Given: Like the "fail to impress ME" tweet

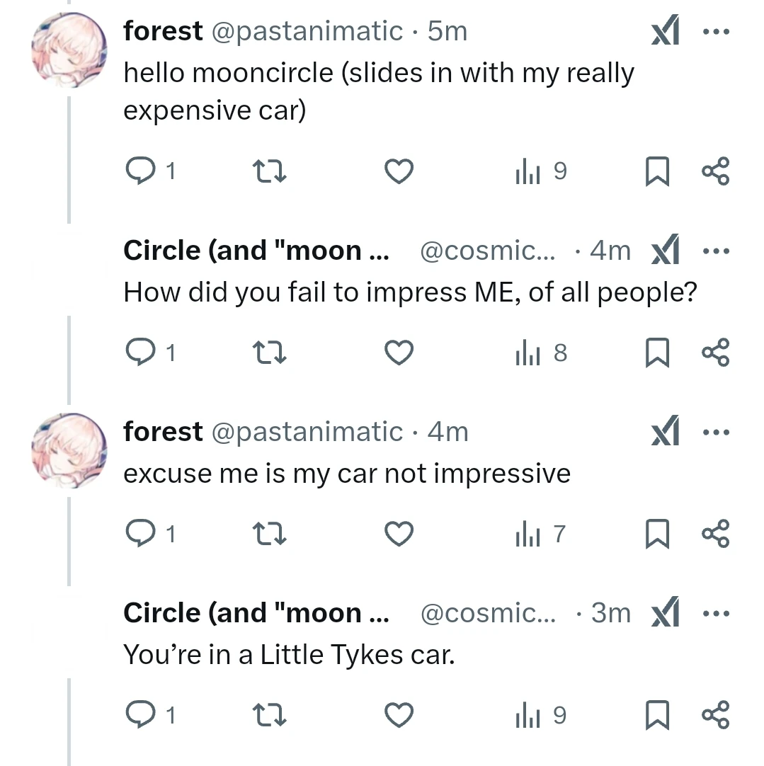Looking at the screenshot, I should pyautogui.click(x=399, y=353).
